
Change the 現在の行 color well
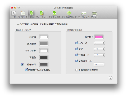click(x=44, y=64)
